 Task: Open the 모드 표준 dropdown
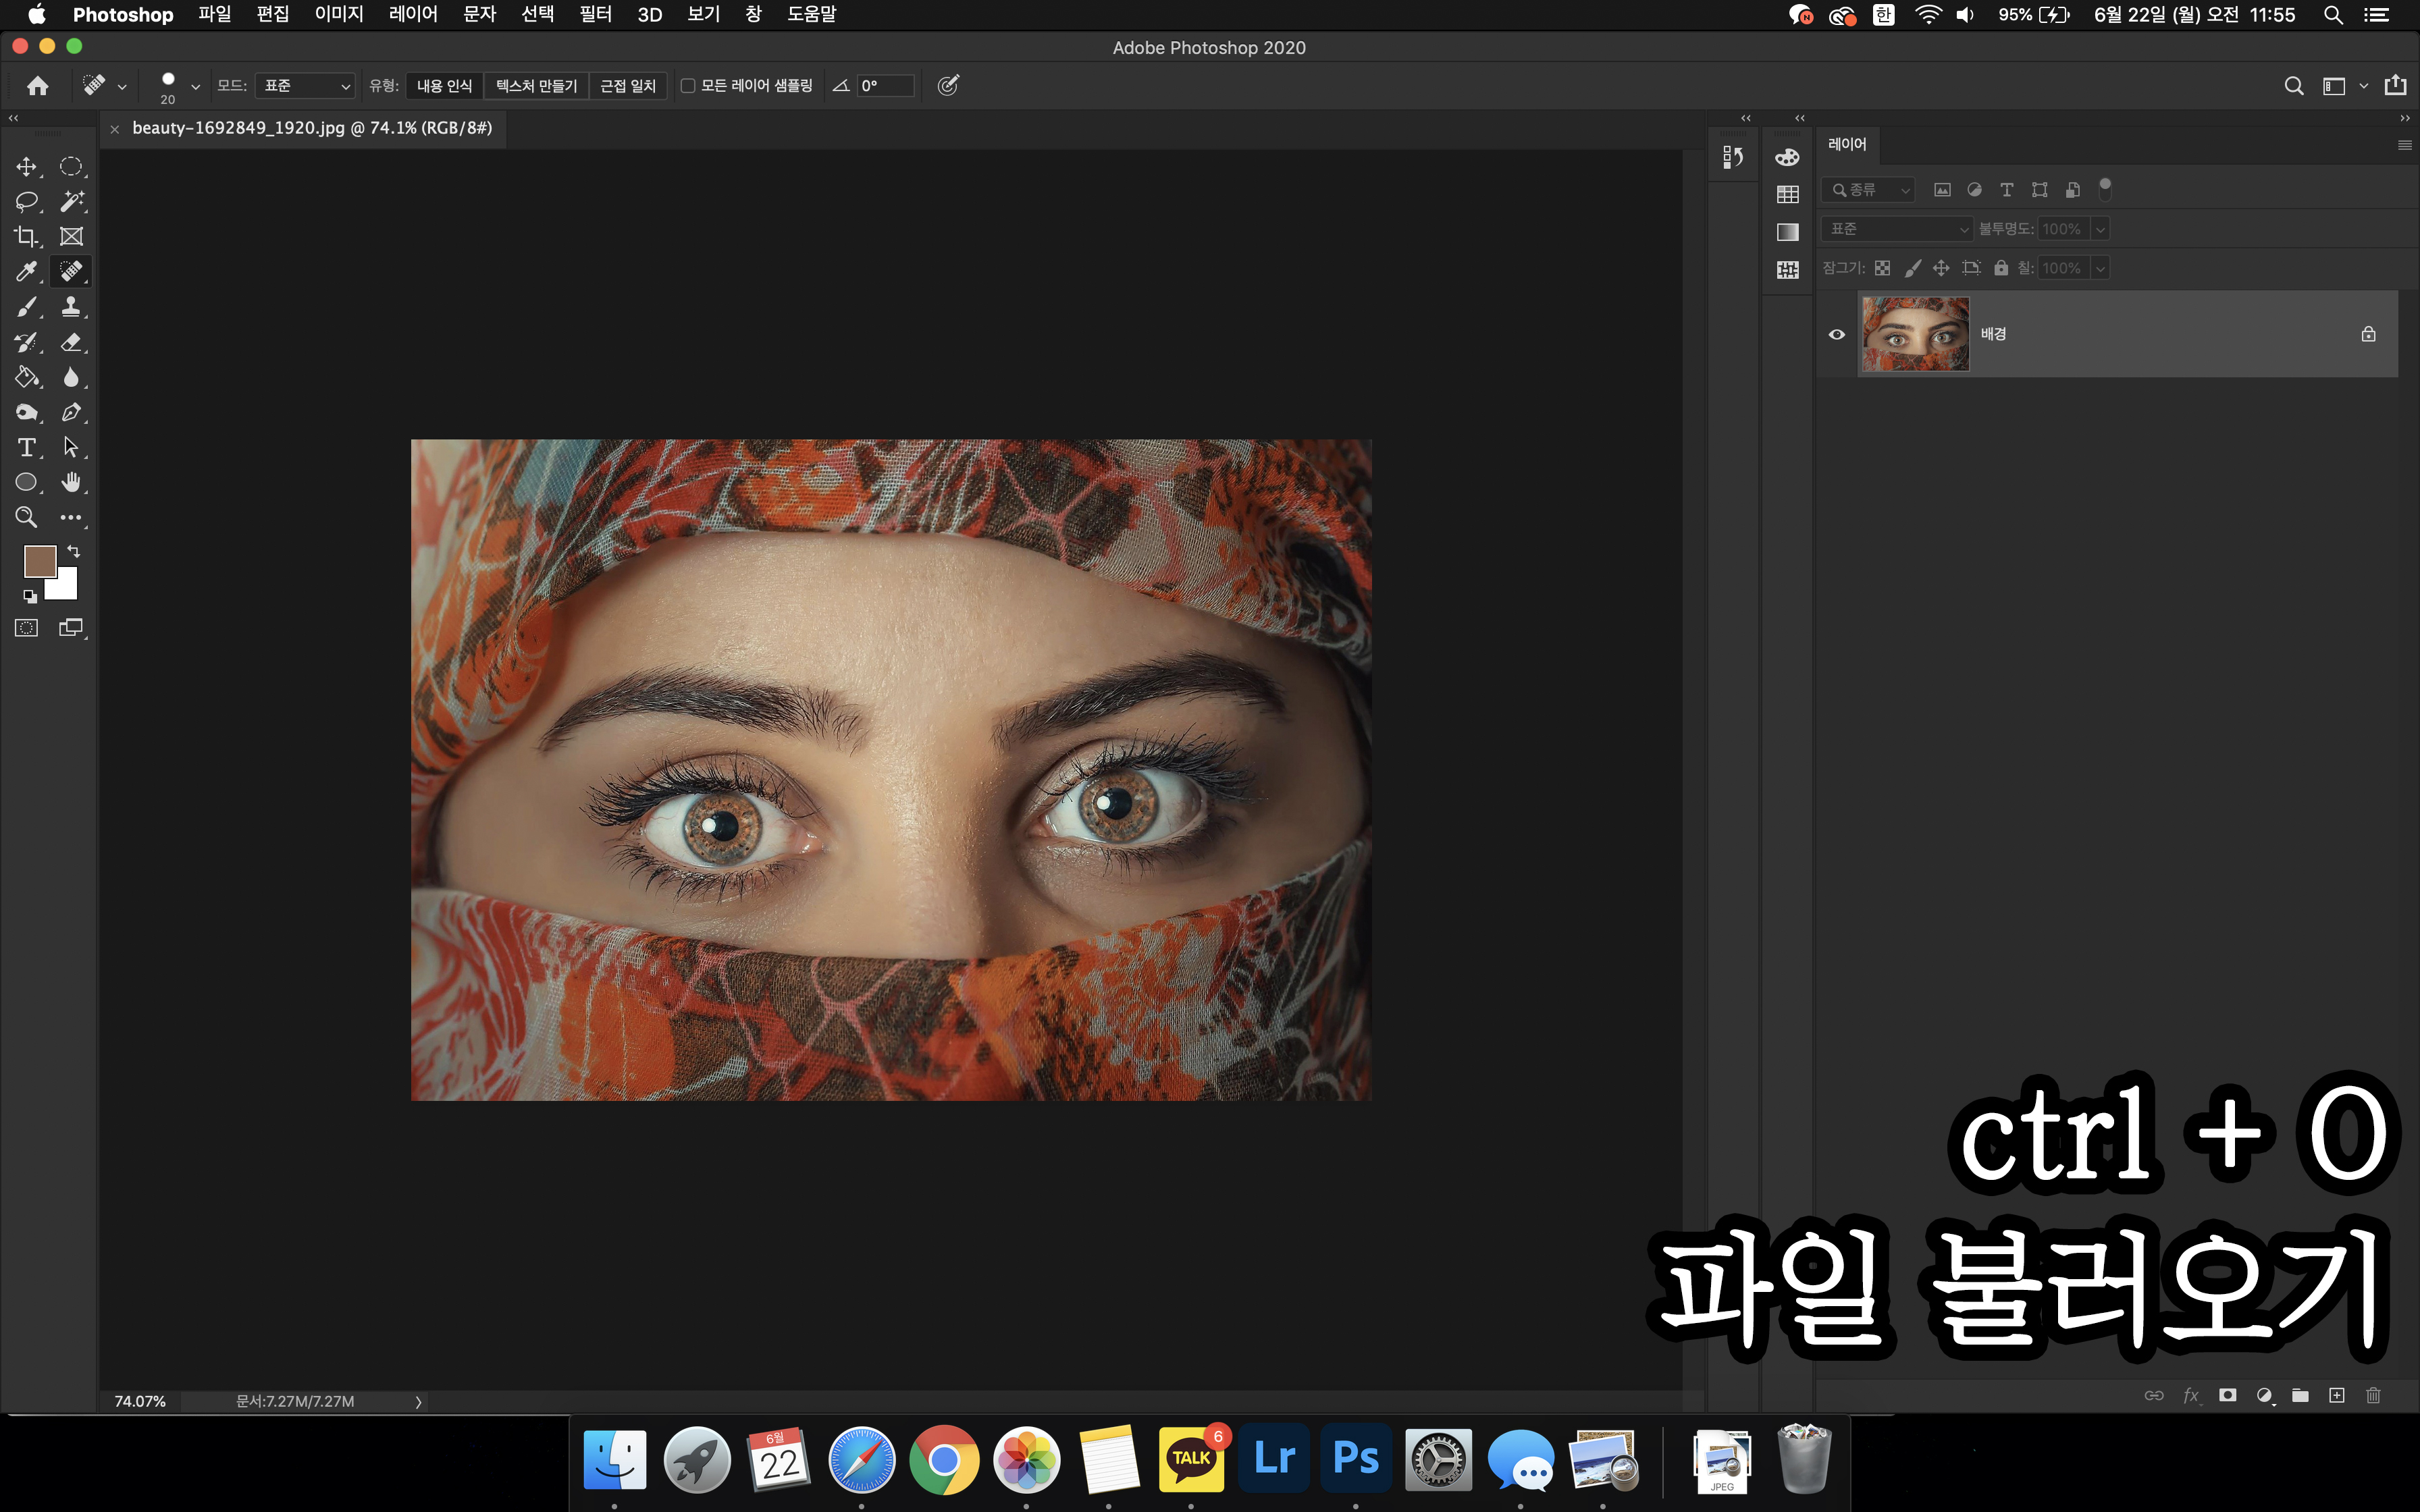305,86
